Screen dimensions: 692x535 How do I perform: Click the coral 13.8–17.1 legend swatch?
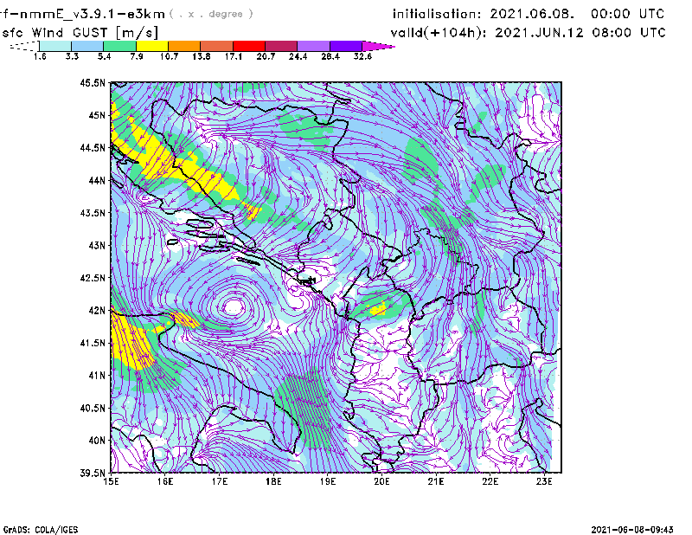[x=217, y=46]
